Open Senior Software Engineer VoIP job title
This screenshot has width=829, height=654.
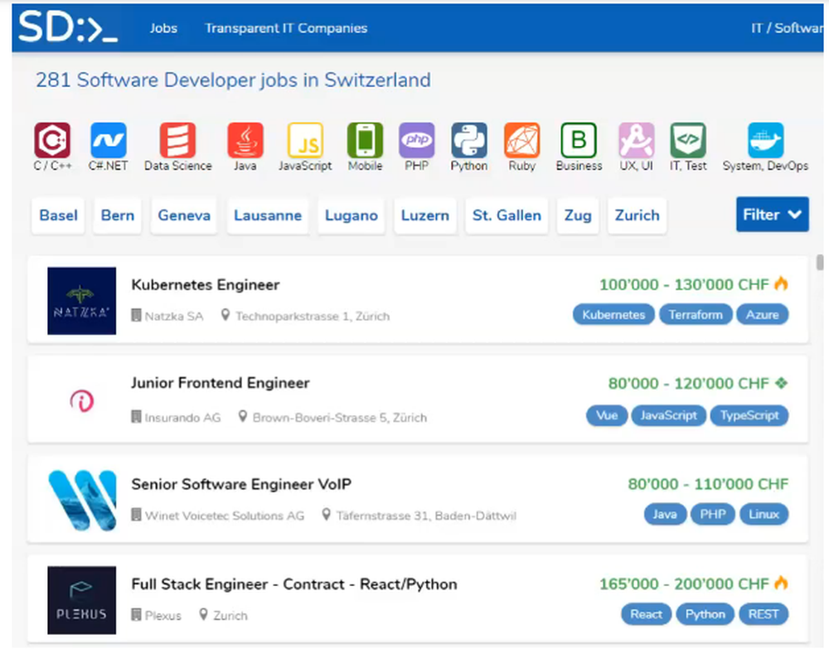point(241,484)
